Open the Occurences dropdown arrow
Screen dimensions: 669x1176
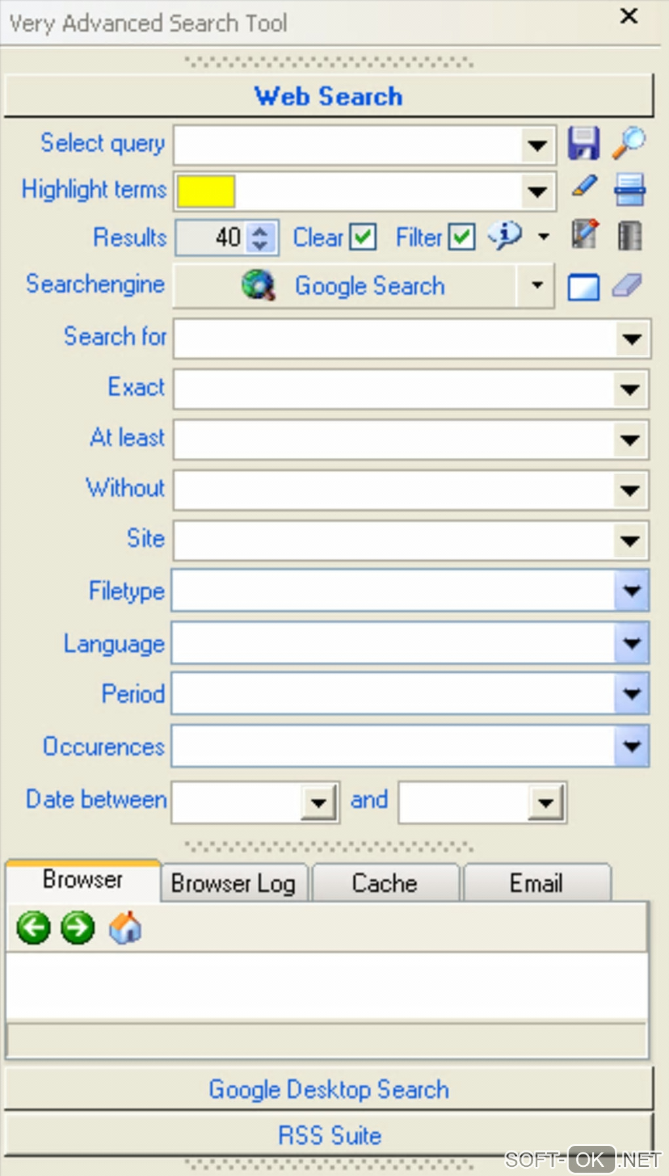pyautogui.click(x=632, y=746)
